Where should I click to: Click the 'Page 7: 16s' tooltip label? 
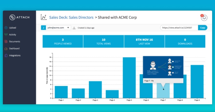(149, 81)
